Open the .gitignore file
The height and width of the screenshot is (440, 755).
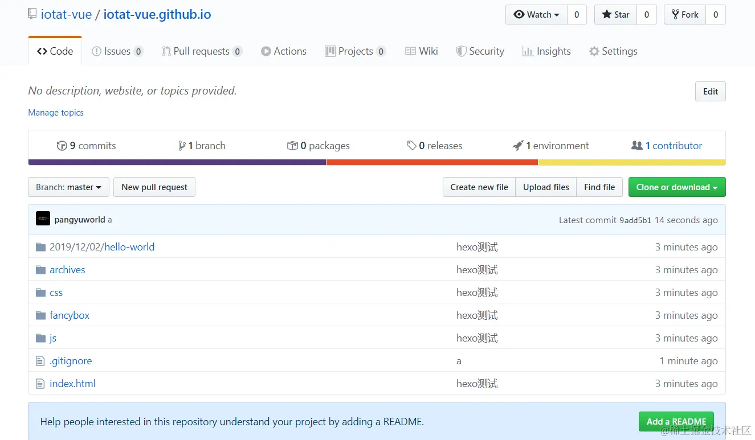coord(71,361)
